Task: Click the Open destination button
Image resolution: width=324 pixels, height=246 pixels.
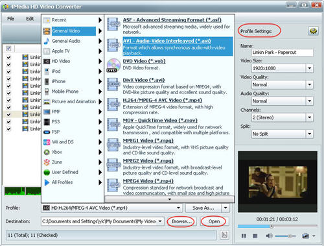Action: click(214, 221)
